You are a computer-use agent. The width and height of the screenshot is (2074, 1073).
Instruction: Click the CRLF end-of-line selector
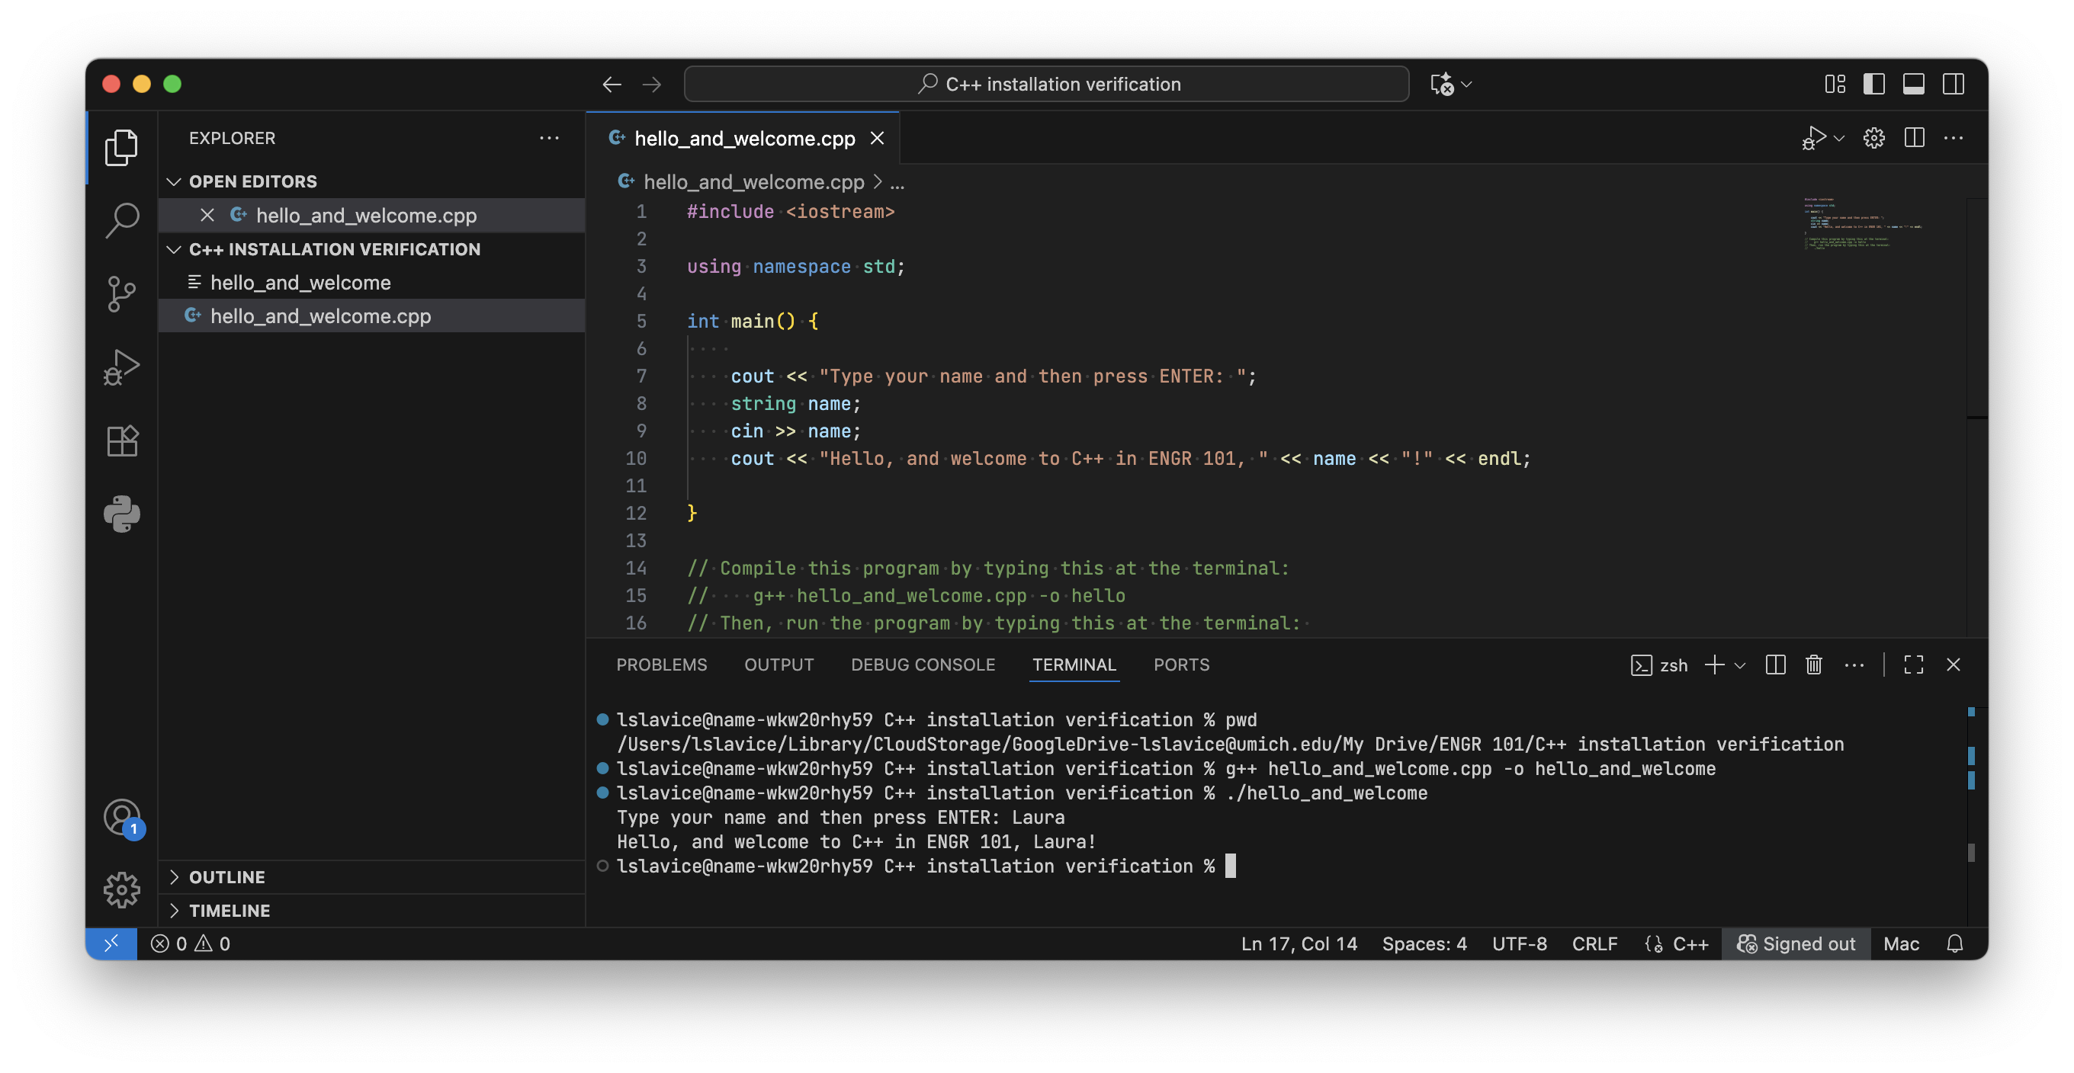[1594, 943]
